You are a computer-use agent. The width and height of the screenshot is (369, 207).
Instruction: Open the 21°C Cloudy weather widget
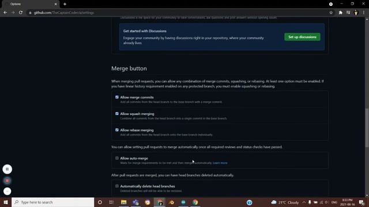285,202
